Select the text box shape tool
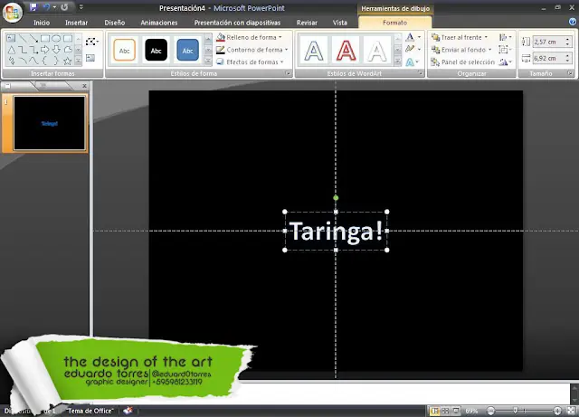The width and height of the screenshot is (579, 417). [x=11, y=38]
